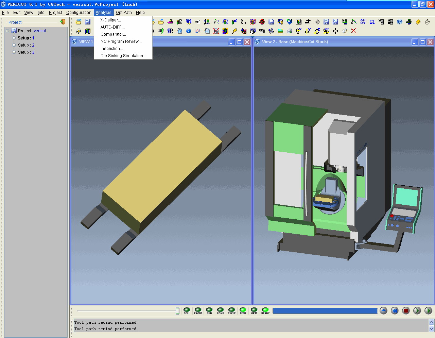Toggle the COLL status light
The height and width of the screenshot is (338, 435).
tap(187, 311)
